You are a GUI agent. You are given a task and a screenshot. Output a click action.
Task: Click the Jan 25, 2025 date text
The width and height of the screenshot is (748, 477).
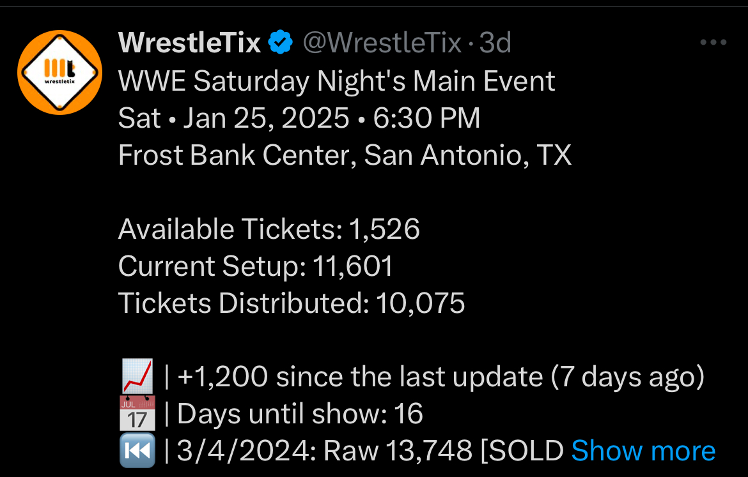tap(266, 118)
